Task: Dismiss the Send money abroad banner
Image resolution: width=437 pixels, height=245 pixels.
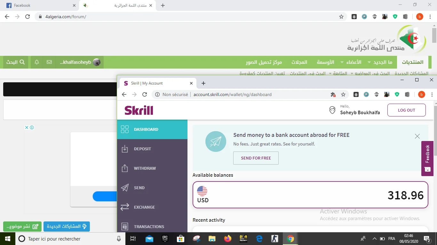Action: pyautogui.click(x=417, y=136)
